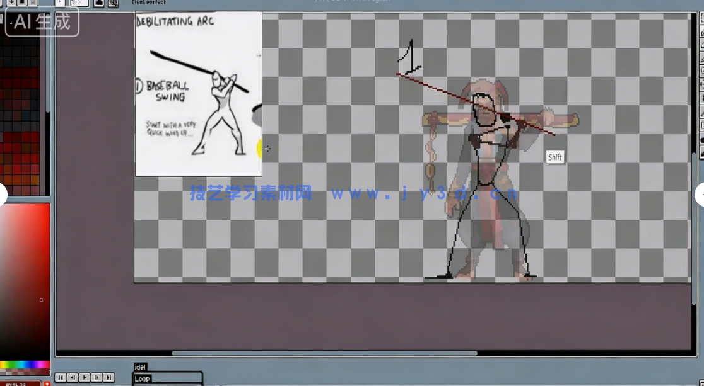Screen dimensions: 704x386
Task: Click the Debilitating Arc reference sketch
Action: [198, 94]
